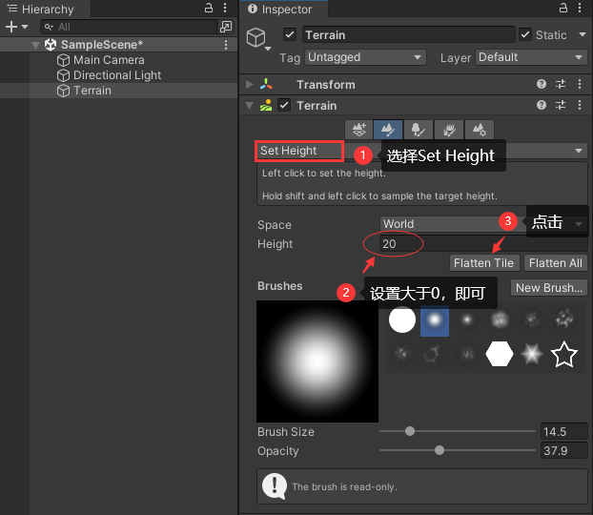593x515 pixels.
Task: Click the Flatten All button
Action: pos(556,263)
